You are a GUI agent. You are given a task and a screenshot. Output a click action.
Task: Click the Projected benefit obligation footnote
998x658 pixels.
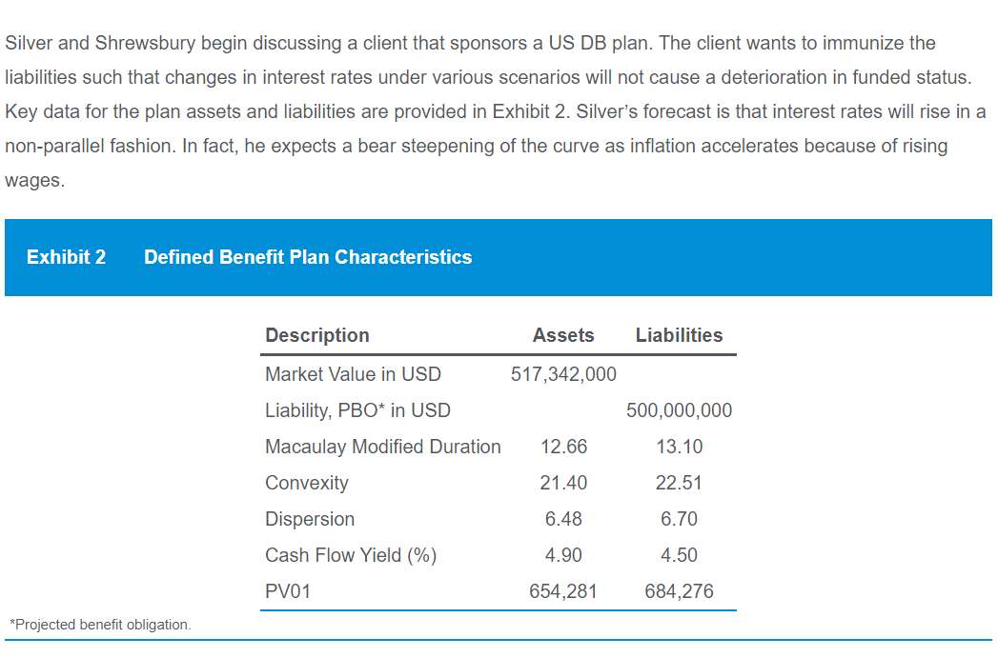[x=100, y=625]
